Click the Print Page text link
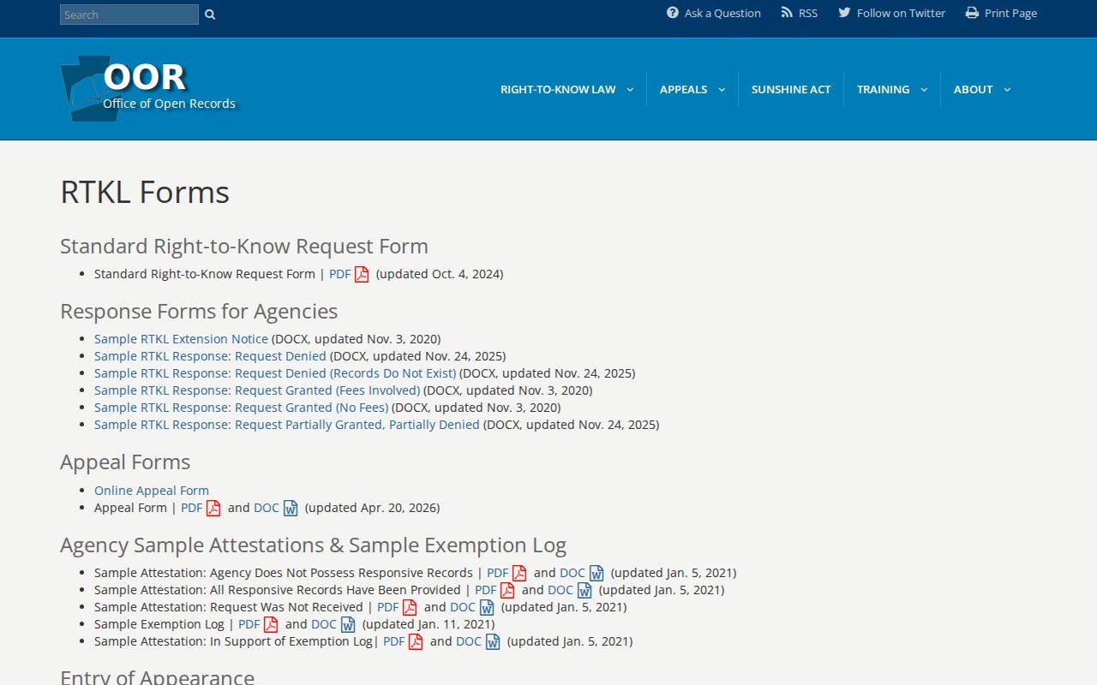Screen dimensions: 1097x685 tap(1010, 13)
